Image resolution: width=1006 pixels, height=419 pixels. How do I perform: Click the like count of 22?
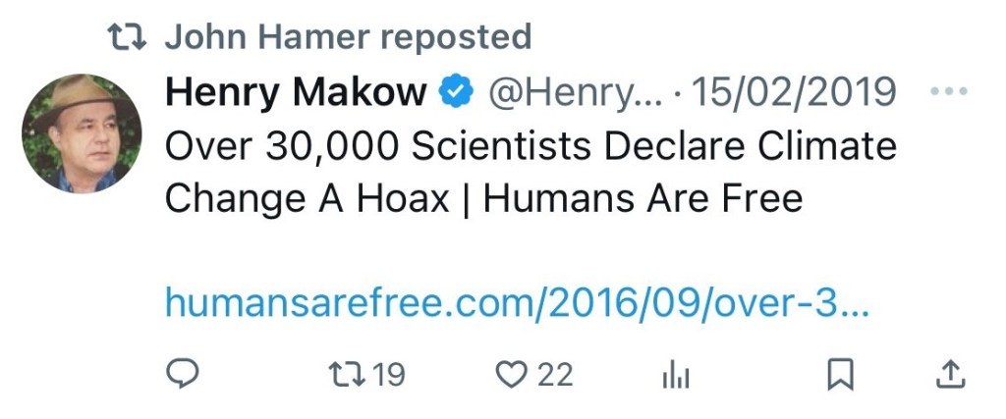[554, 374]
